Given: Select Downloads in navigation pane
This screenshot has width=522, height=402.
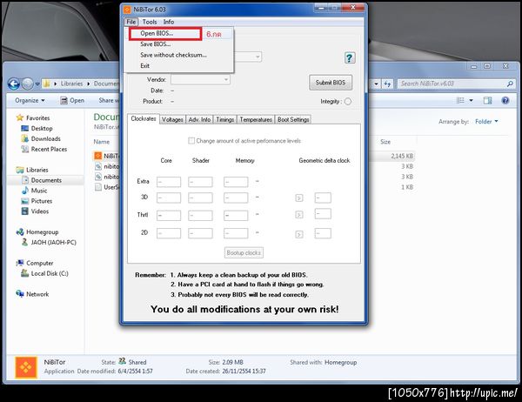Looking at the screenshot, I should tap(45, 138).
